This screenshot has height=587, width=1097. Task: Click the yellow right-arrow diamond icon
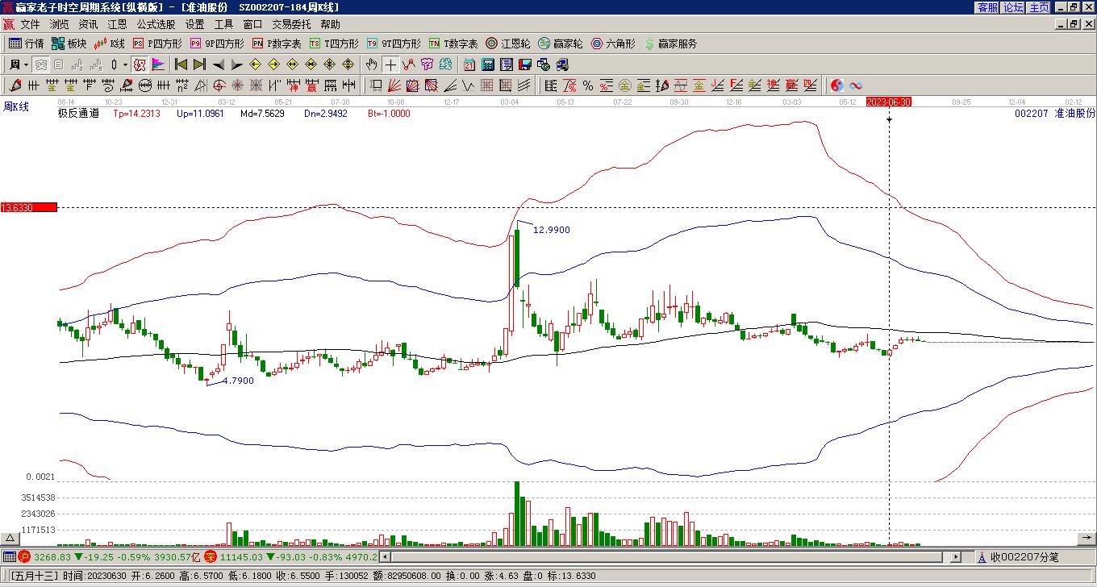click(274, 65)
